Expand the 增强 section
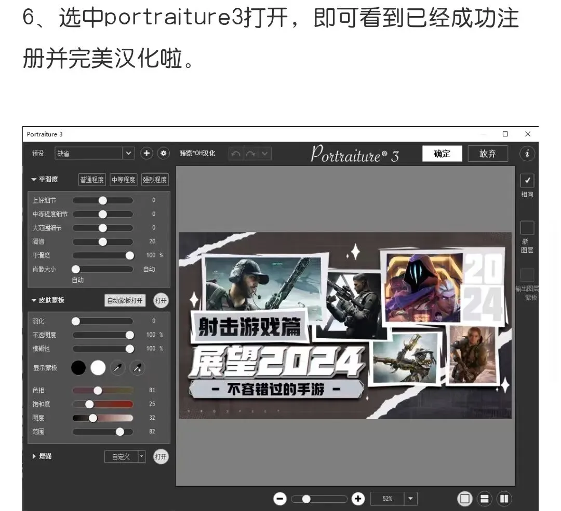 coord(34,457)
